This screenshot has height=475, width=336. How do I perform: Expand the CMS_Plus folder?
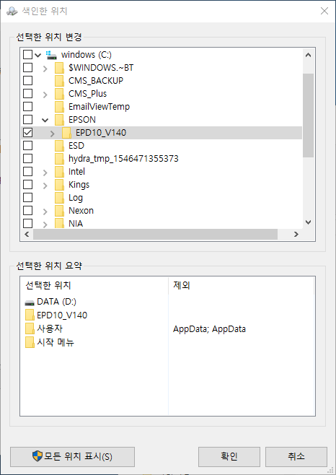[x=45, y=95]
